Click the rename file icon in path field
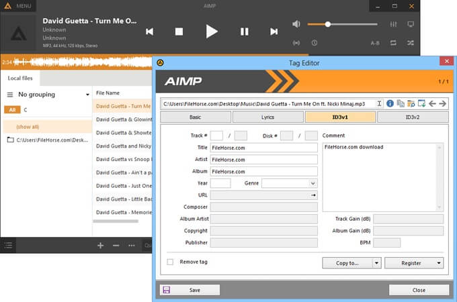The height and width of the screenshot is (302, 457). pyautogui.click(x=379, y=103)
